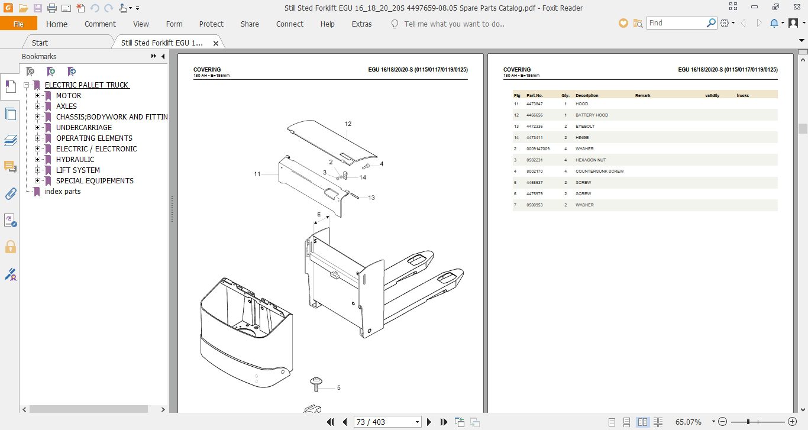Open the page number 73 / 403 dropdown
The image size is (808, 430).
pos(418,422)
